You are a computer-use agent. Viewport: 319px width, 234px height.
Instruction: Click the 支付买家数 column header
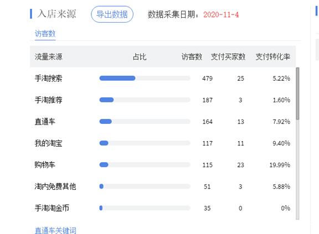(x=228, y=56)
